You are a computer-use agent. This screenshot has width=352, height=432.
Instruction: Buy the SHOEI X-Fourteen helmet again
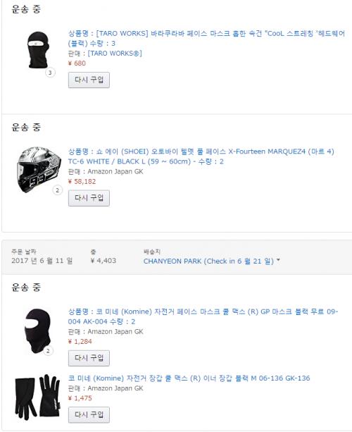pos(89,198)
